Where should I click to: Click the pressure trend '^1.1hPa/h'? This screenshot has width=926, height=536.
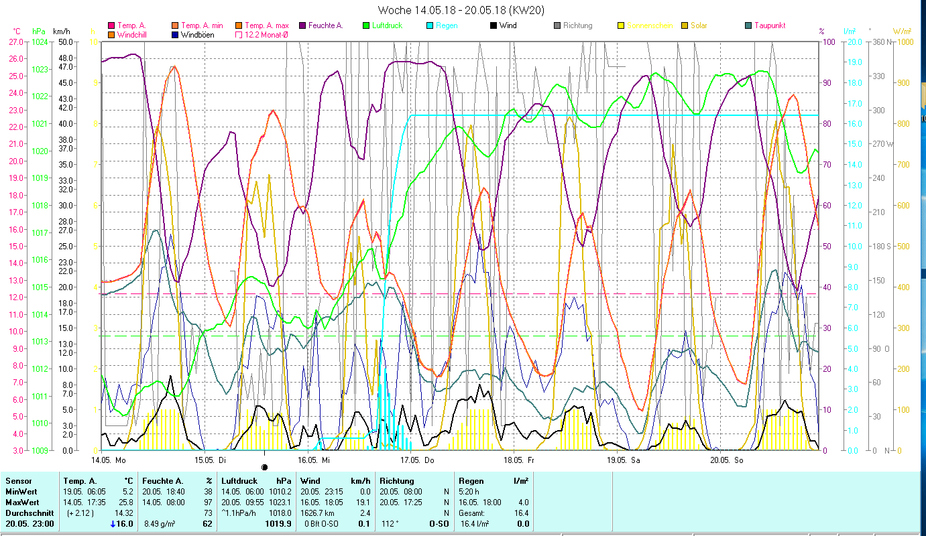(x=240, y=513)
